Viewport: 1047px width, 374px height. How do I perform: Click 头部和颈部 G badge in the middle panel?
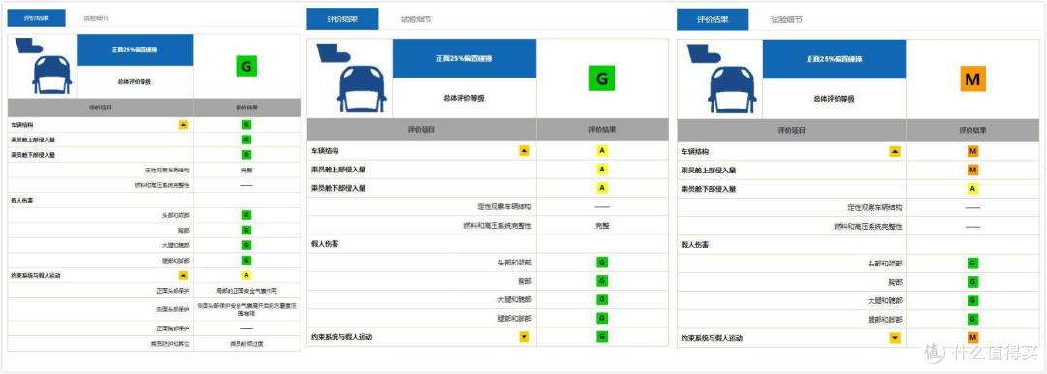tap(602, 263)
